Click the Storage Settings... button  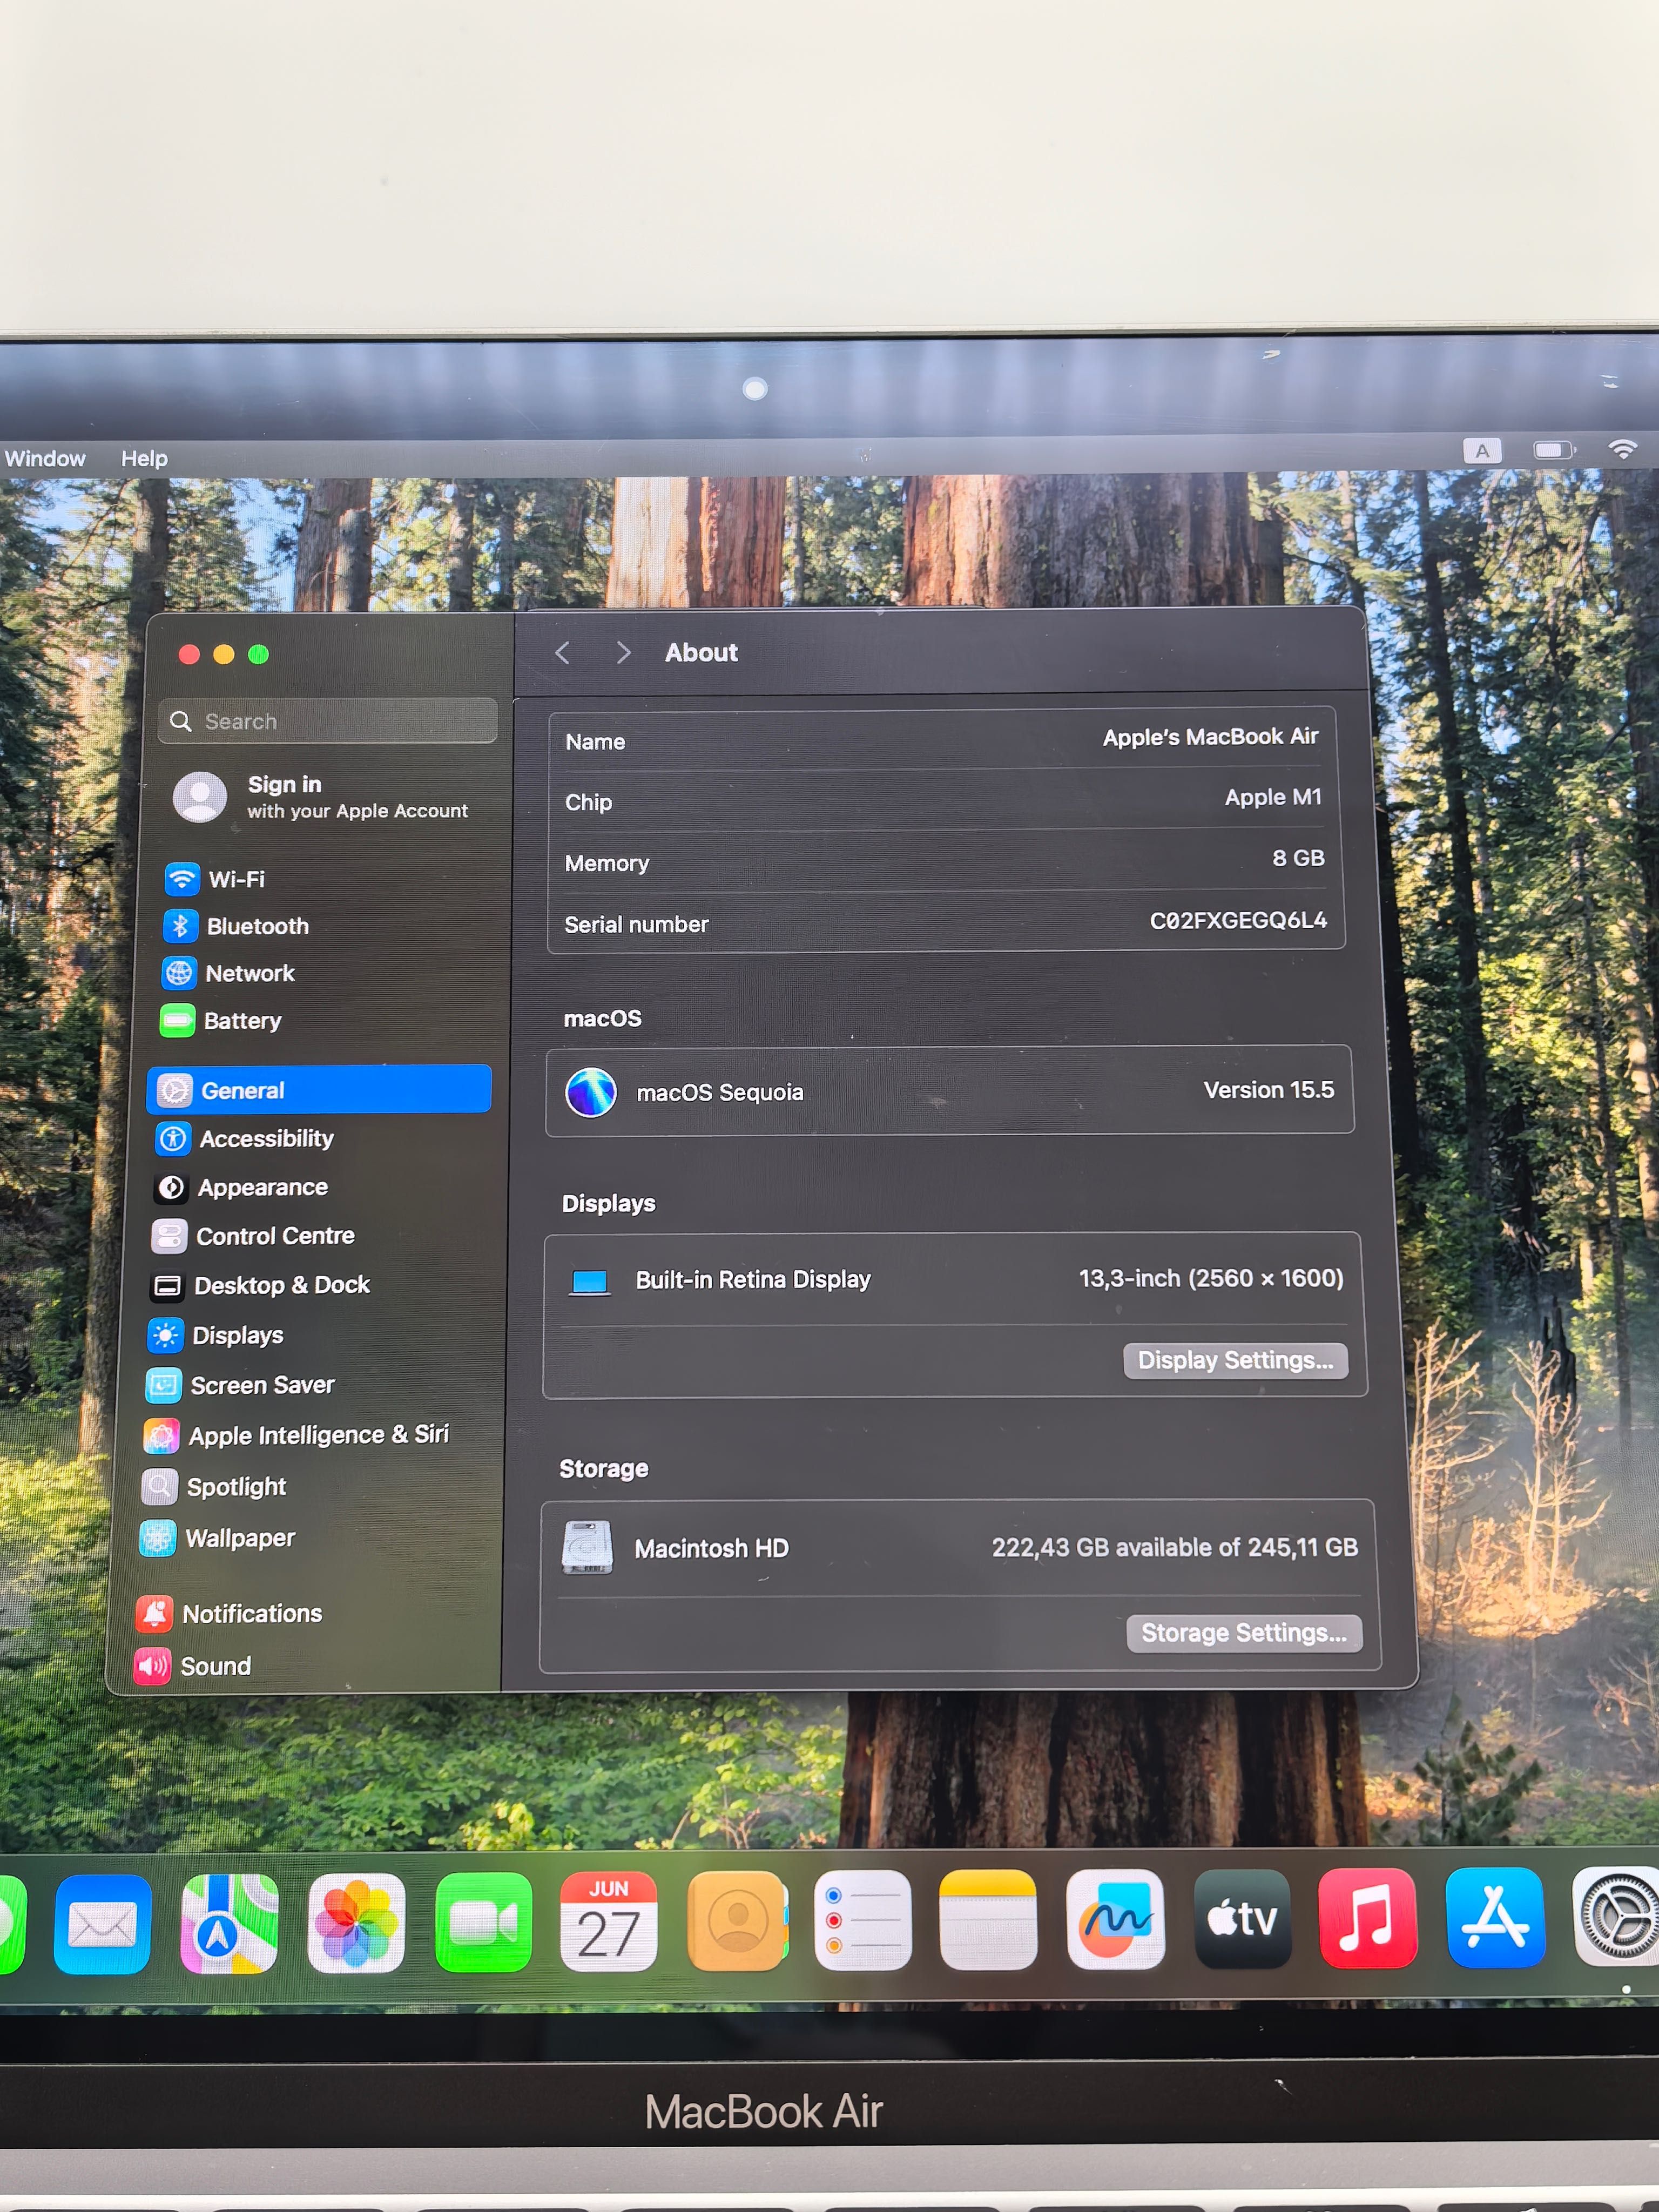point(1244,1633)
